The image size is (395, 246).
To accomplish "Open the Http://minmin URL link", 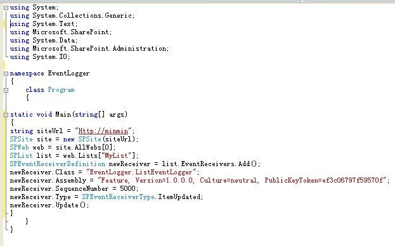I will [x=103, y=131].
